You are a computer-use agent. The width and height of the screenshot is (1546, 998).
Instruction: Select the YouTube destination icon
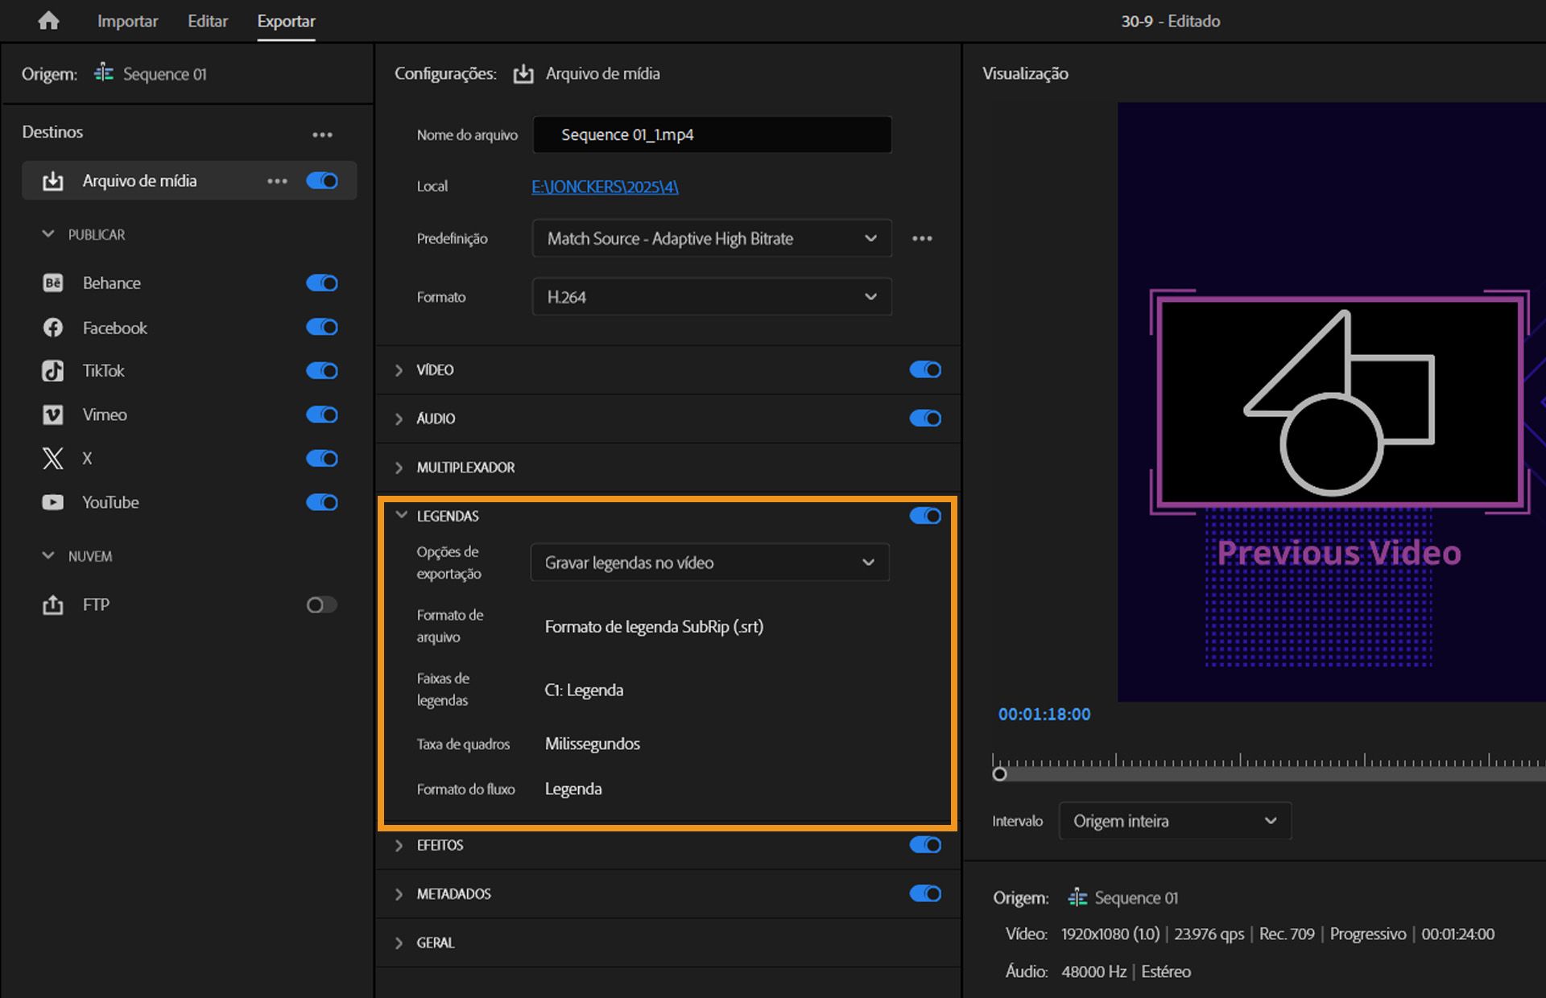pos(52,501)
